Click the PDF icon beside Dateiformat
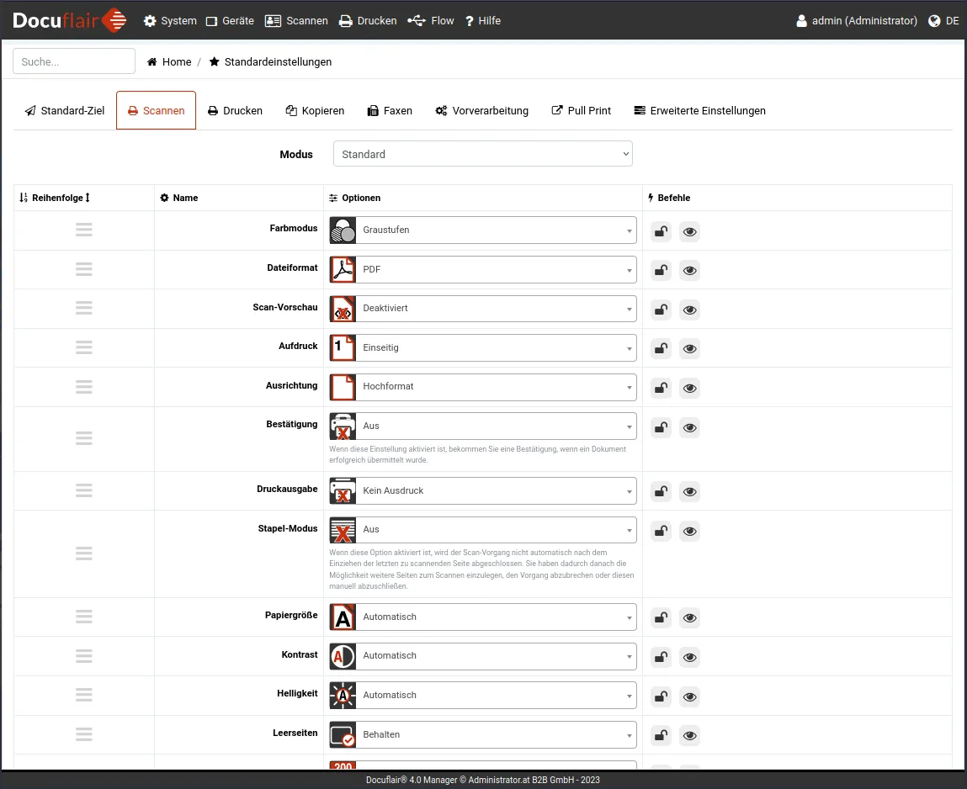Screen dimensions: 967x789 coord(343,270)
